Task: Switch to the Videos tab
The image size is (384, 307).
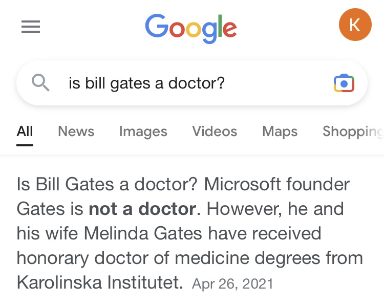Action: pos(215,131)
